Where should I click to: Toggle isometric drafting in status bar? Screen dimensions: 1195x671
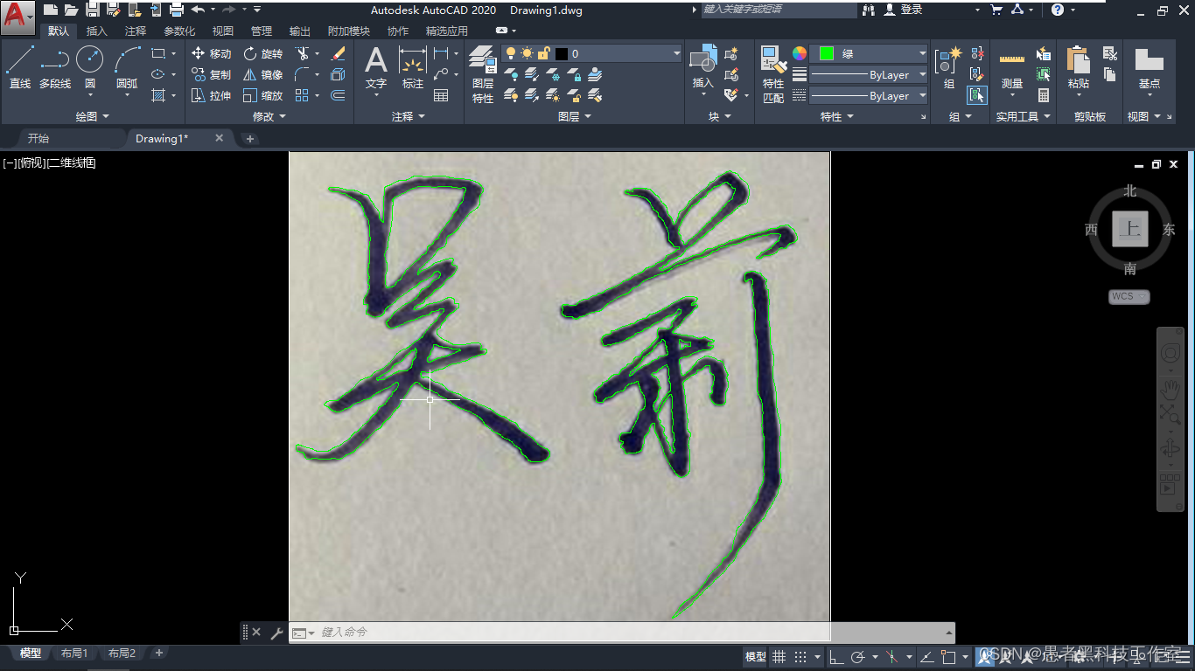(x=891, y=657)
